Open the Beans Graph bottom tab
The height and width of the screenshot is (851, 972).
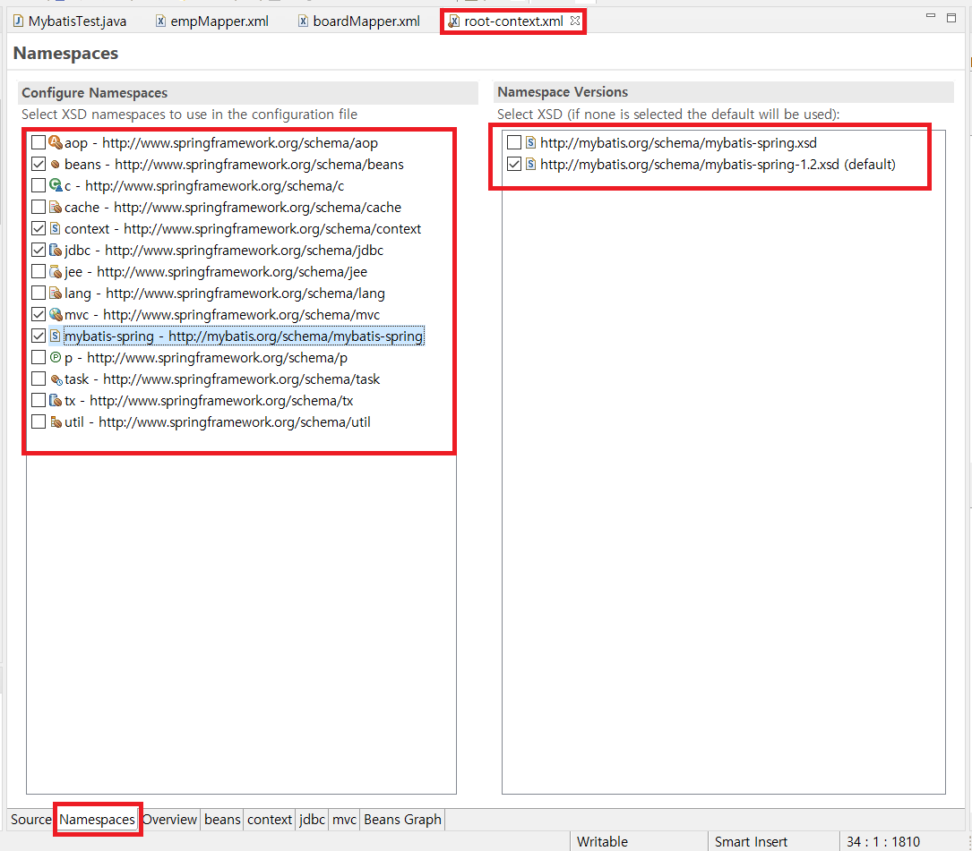click(x=402, y=820)
